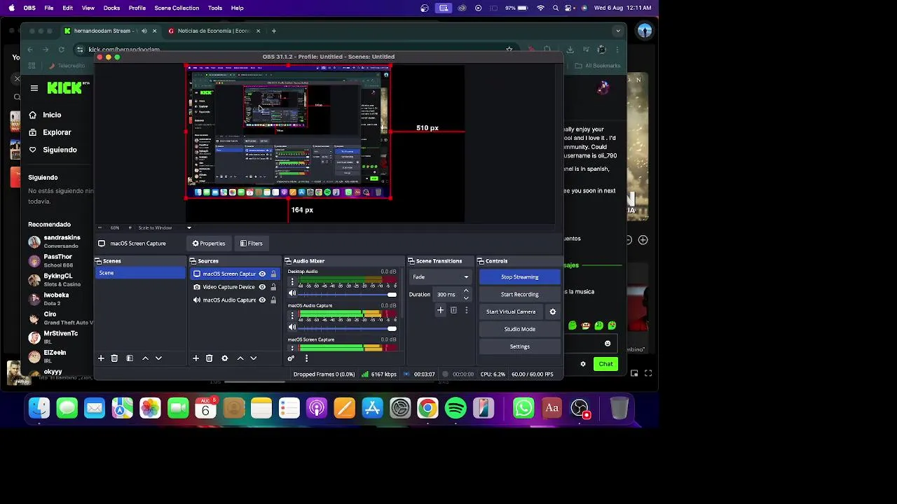Hide macOS Screen Capture source with eye icon
The image size is (897, 504).
(262, 274)
